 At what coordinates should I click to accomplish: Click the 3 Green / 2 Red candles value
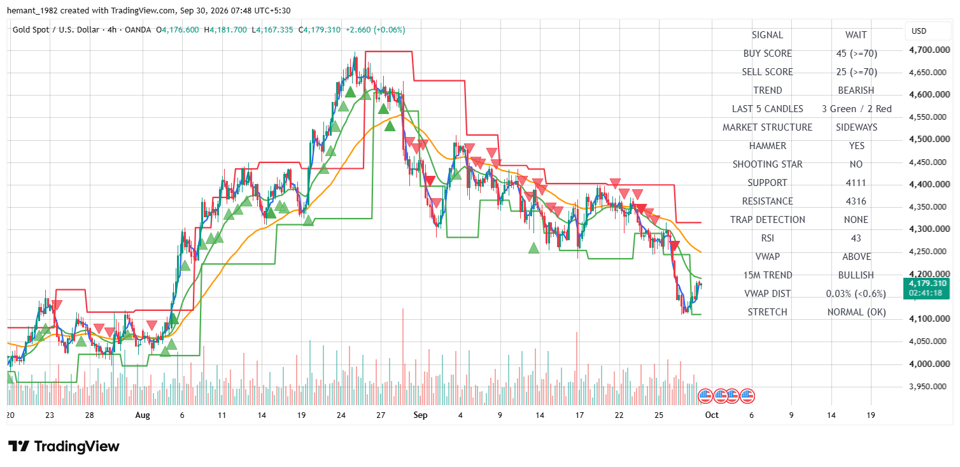pos(856,109)
